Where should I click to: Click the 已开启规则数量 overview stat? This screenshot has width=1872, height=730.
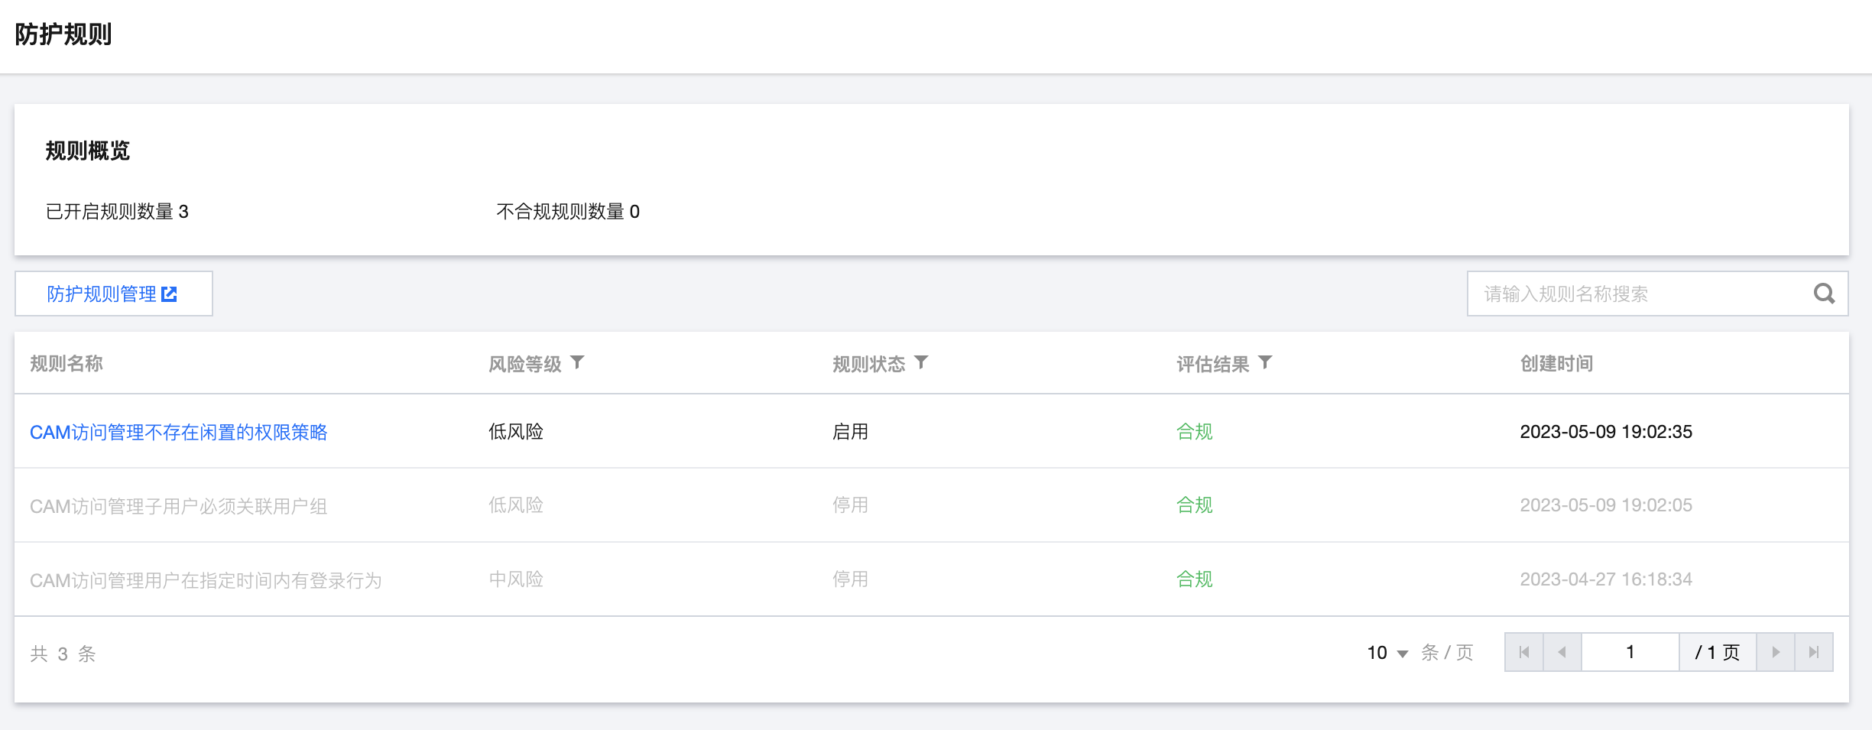(117, 212)
